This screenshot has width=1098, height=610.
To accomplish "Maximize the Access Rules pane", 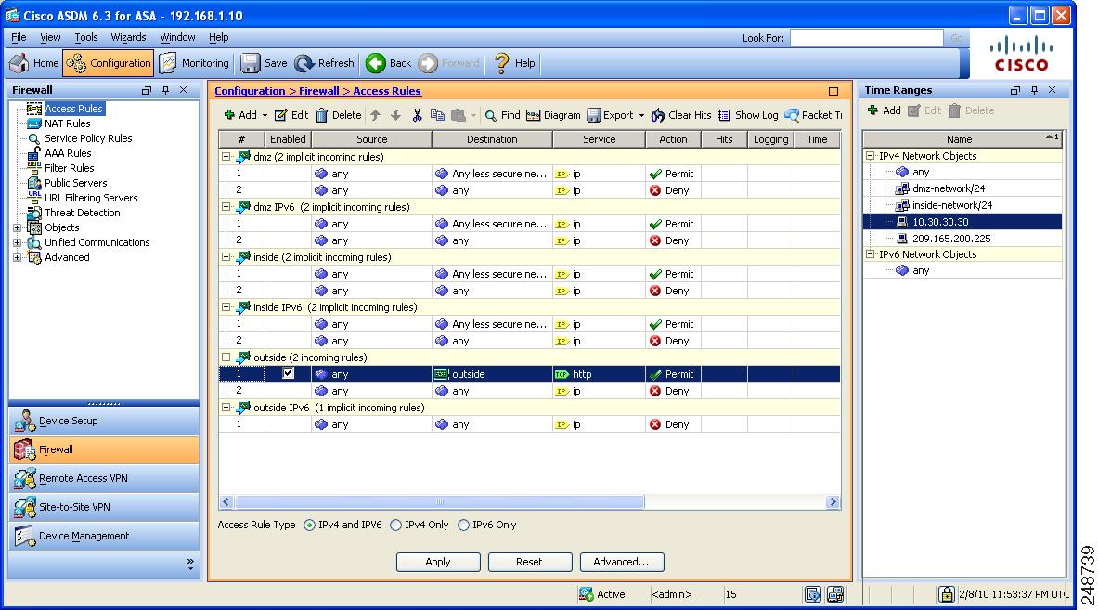I will click(x=833, y=91).
